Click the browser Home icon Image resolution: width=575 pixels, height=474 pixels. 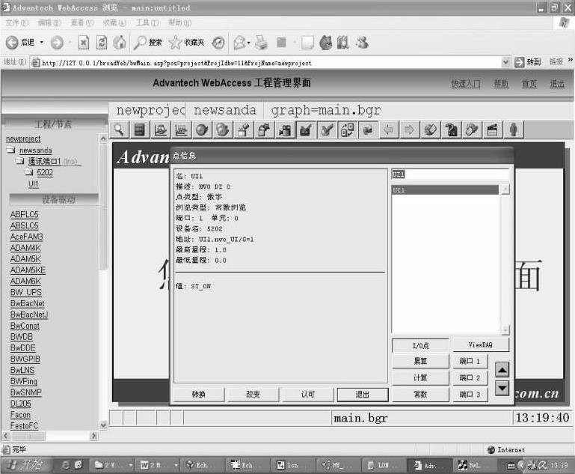pos(120,43)
